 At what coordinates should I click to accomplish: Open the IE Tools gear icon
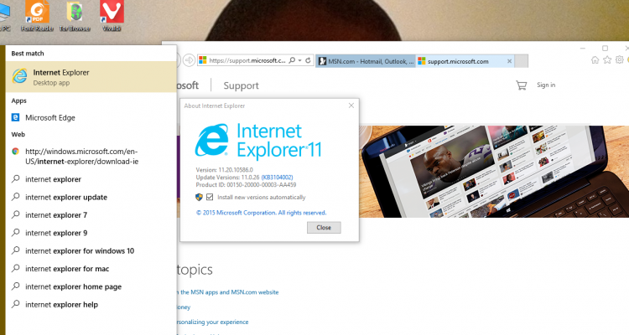pyautogui.click(x=620, y=59)
